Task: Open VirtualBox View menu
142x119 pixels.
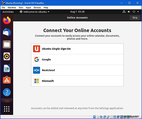Action: tap(21, 7)
